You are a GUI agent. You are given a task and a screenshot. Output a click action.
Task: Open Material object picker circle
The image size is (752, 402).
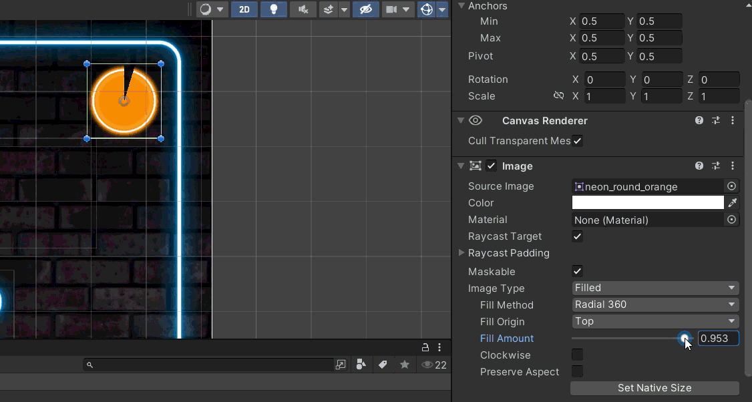[731, 220]
